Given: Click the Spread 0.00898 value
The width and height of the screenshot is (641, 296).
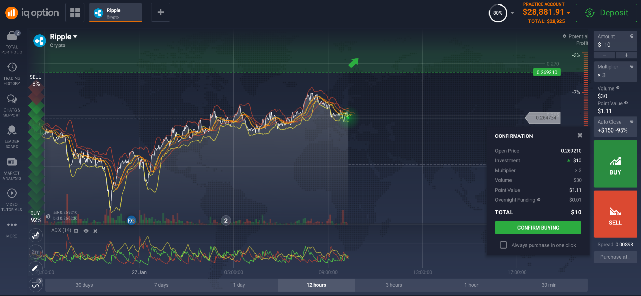Looking at the screenshot, I should tap(624, 245).
